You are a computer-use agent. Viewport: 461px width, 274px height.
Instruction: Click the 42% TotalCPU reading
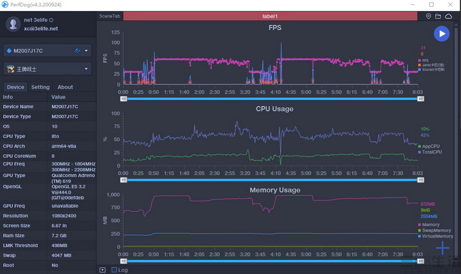425,135
